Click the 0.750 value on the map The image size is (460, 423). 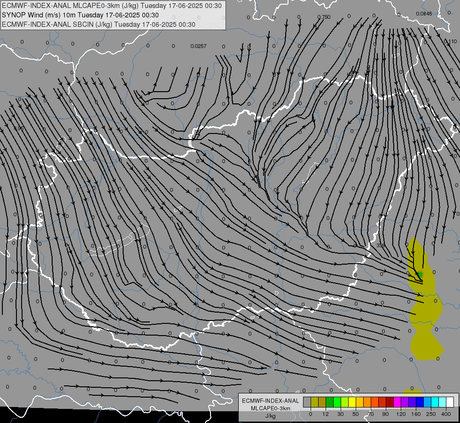click(x=324, y=17)
